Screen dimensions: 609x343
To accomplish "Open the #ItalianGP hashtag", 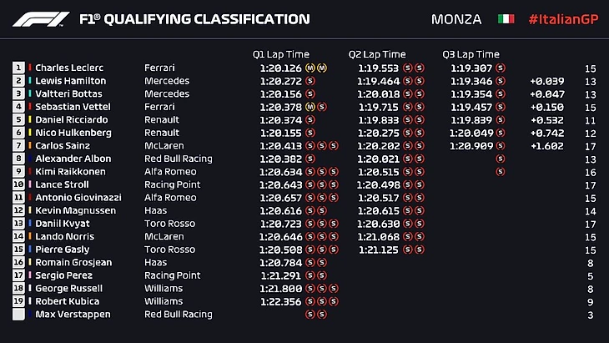I will [x=562, y=19].
